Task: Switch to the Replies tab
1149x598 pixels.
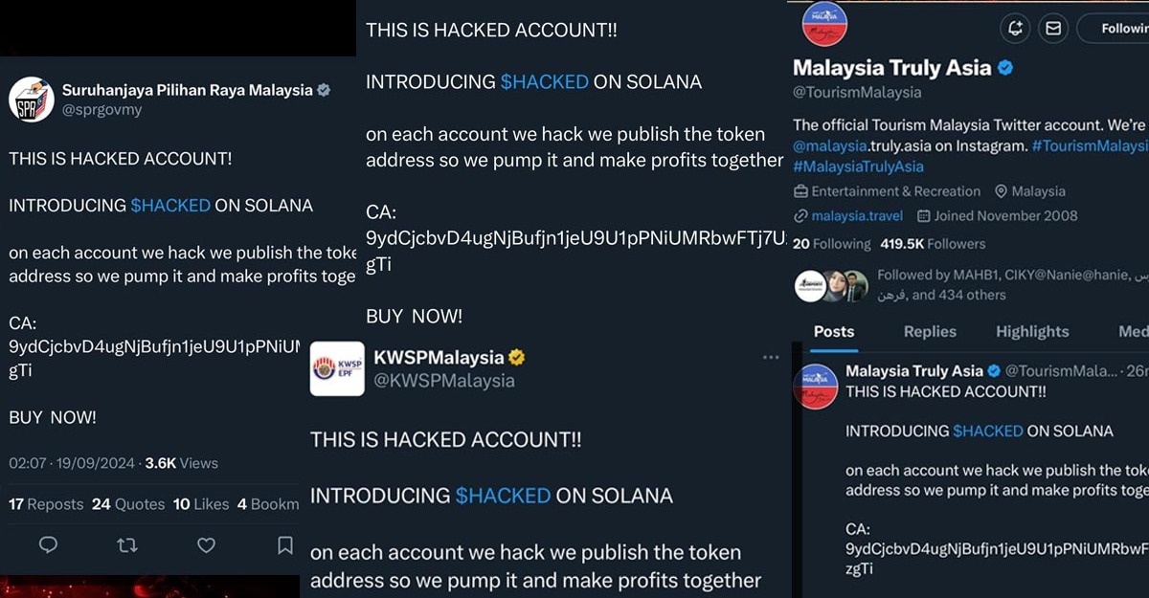Action: point(930,331)
